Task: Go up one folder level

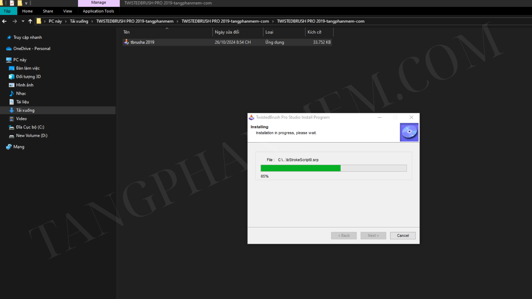Action: 30,21
